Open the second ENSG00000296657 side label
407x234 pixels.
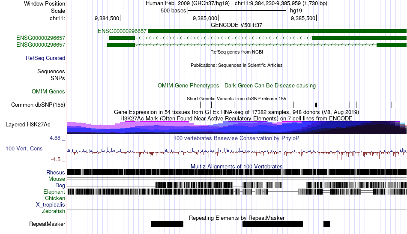click(x=41, y=45)
